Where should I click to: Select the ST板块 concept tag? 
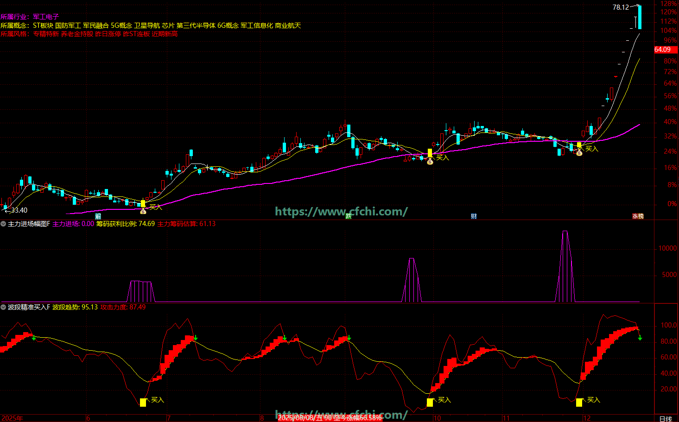(43, 25)
